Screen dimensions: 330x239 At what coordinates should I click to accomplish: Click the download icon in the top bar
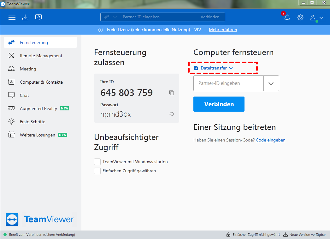(x=25, y=17)
